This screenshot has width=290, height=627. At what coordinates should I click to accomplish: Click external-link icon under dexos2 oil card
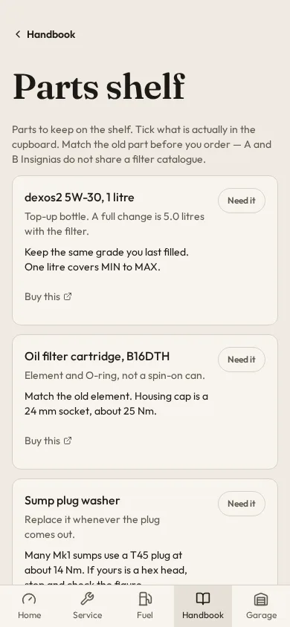68,296
